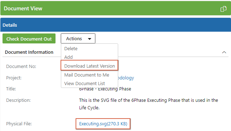Click the copy icon in Document View header
This screenshot has height=131, width=231.
[x=223, y=9]
